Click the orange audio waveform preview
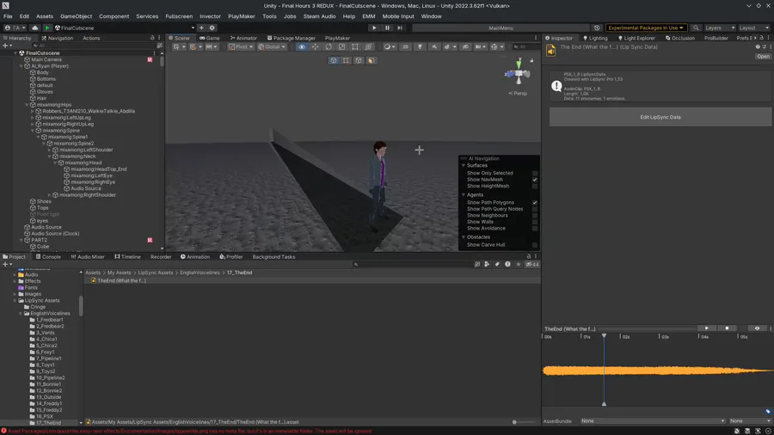This screenshot has height=435, width=774. coord(658,371)
